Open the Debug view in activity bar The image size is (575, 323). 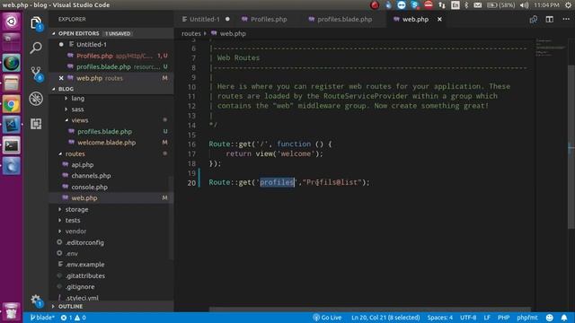[x=36, y=99]
